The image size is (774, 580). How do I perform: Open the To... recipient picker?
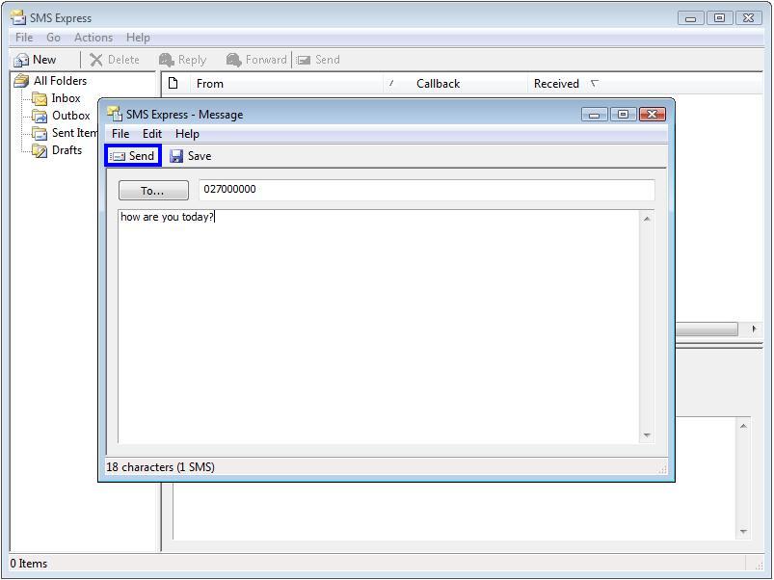pos(153,191)
